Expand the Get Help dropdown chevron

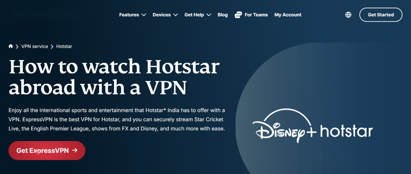coord(209,15)
